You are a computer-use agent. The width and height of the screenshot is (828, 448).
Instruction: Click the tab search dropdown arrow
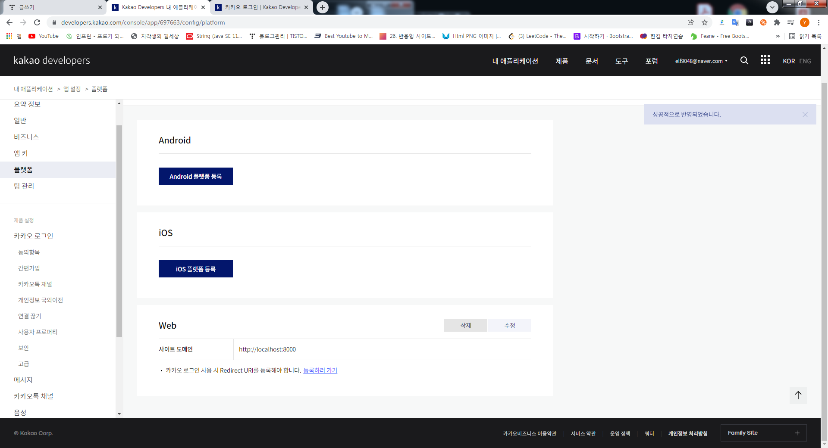click(772, 7)
